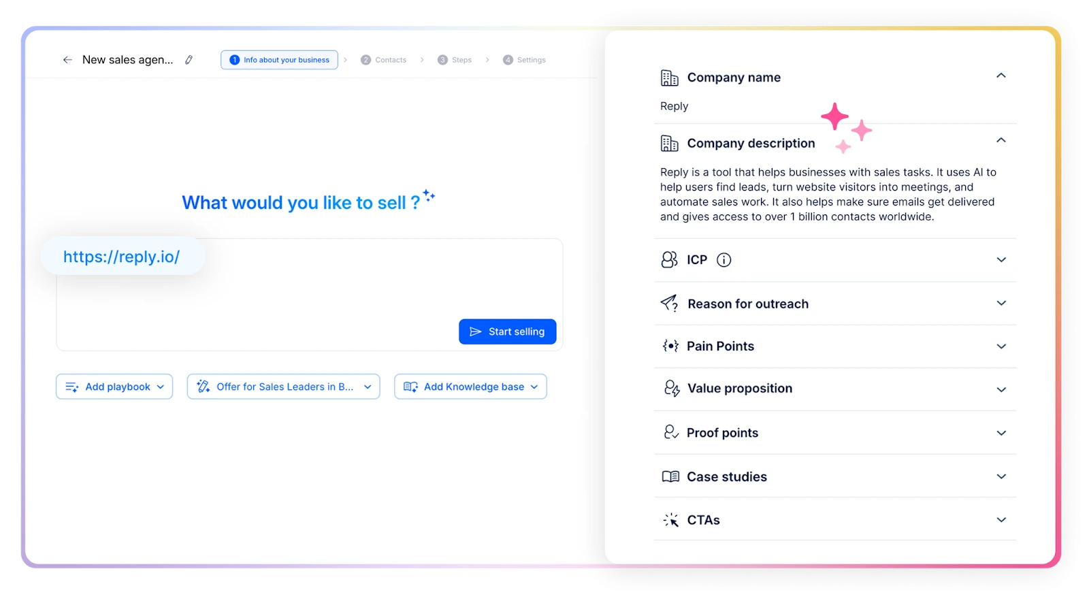The image size is (1089, 601).
Task: Click the knowledge base book icon
Action: tap(410, 387)
